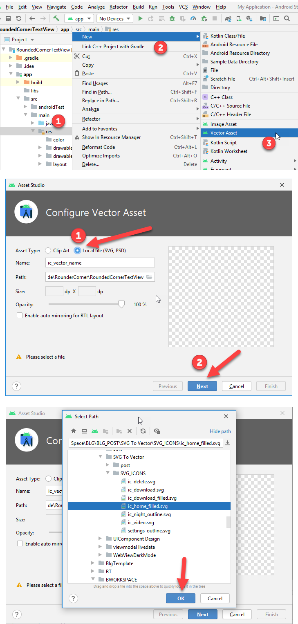
Task: Open the app run configuration dropdown
Action: tap(79, 18)
